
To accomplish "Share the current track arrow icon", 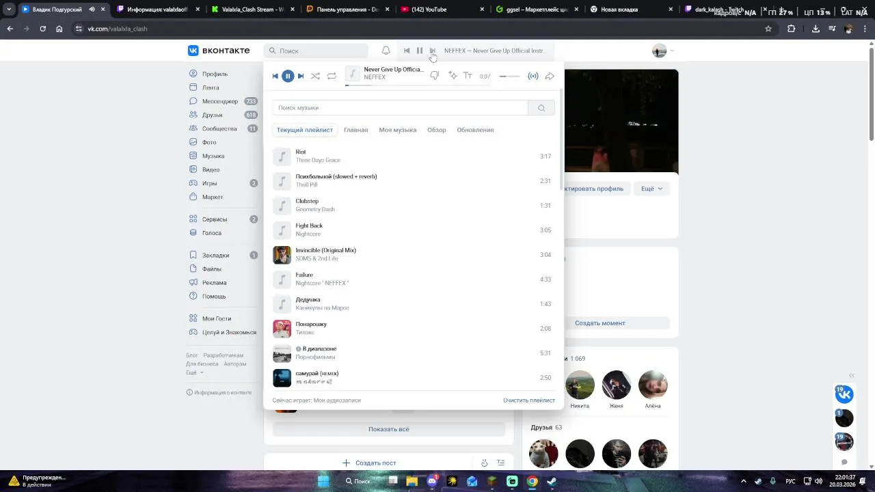I will (550, 76).
